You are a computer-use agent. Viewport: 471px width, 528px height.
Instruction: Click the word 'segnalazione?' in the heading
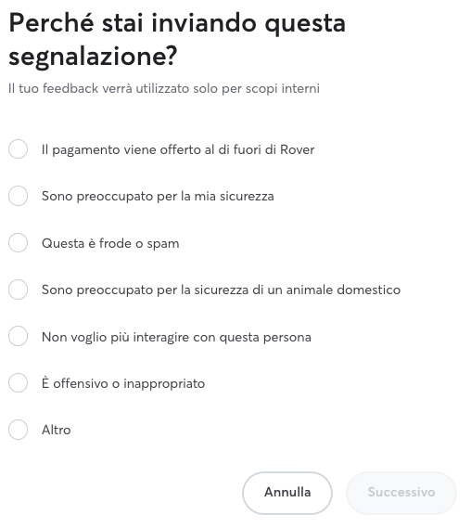[x=93, y=57]
